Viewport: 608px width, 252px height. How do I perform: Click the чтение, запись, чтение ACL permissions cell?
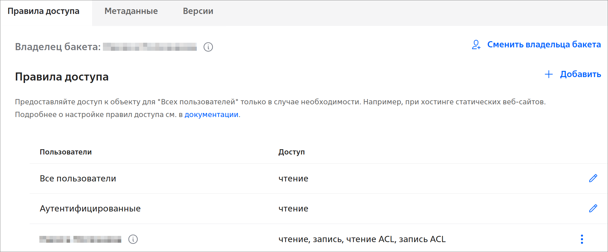(x=362, y=239)
